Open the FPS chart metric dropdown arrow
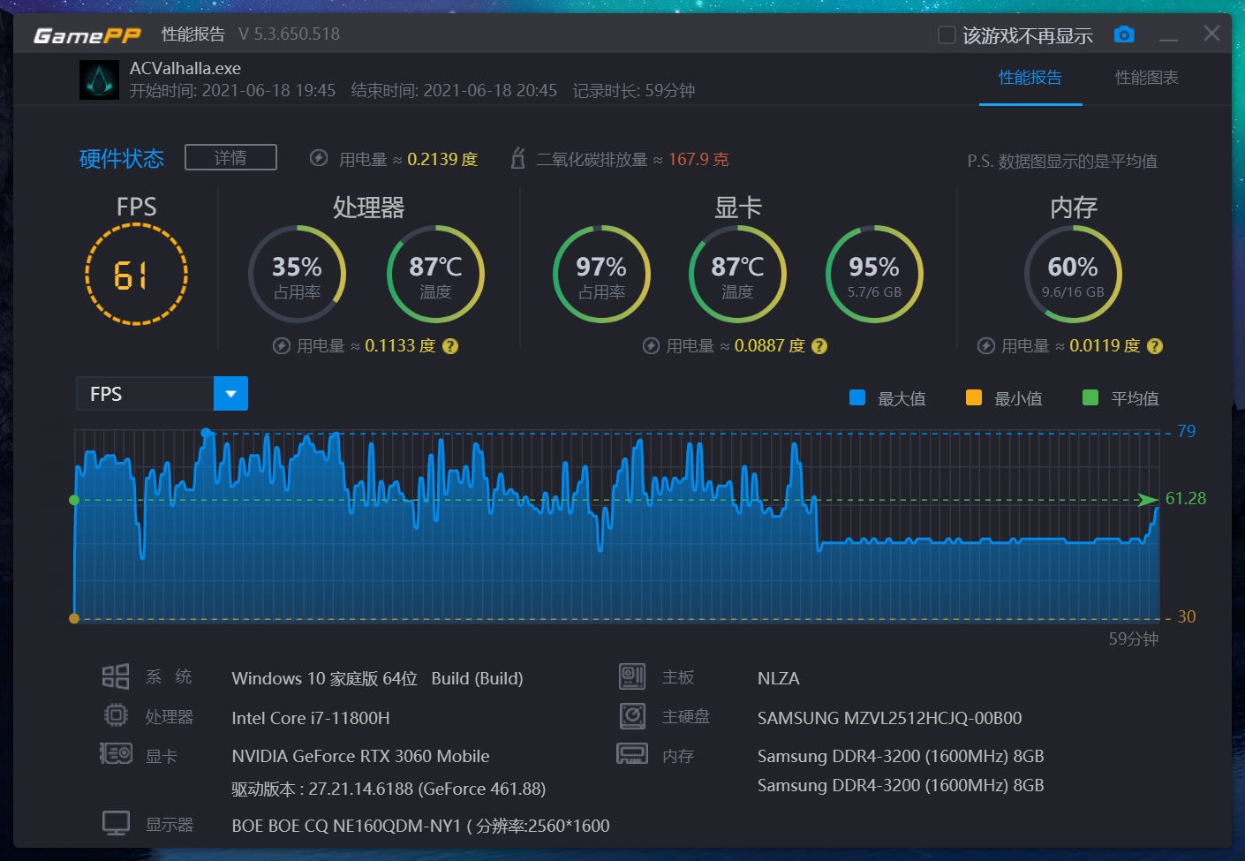Image resolution: width=1245 pixels, height=861 pixels. pyautogui.click(x=230, y=394)
